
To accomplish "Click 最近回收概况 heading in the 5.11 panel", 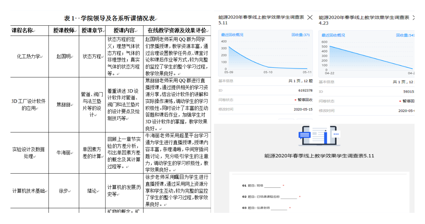I will tap(232, 35).
